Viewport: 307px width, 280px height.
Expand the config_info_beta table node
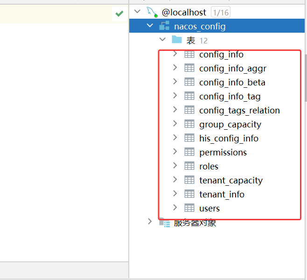pos(175,82)
